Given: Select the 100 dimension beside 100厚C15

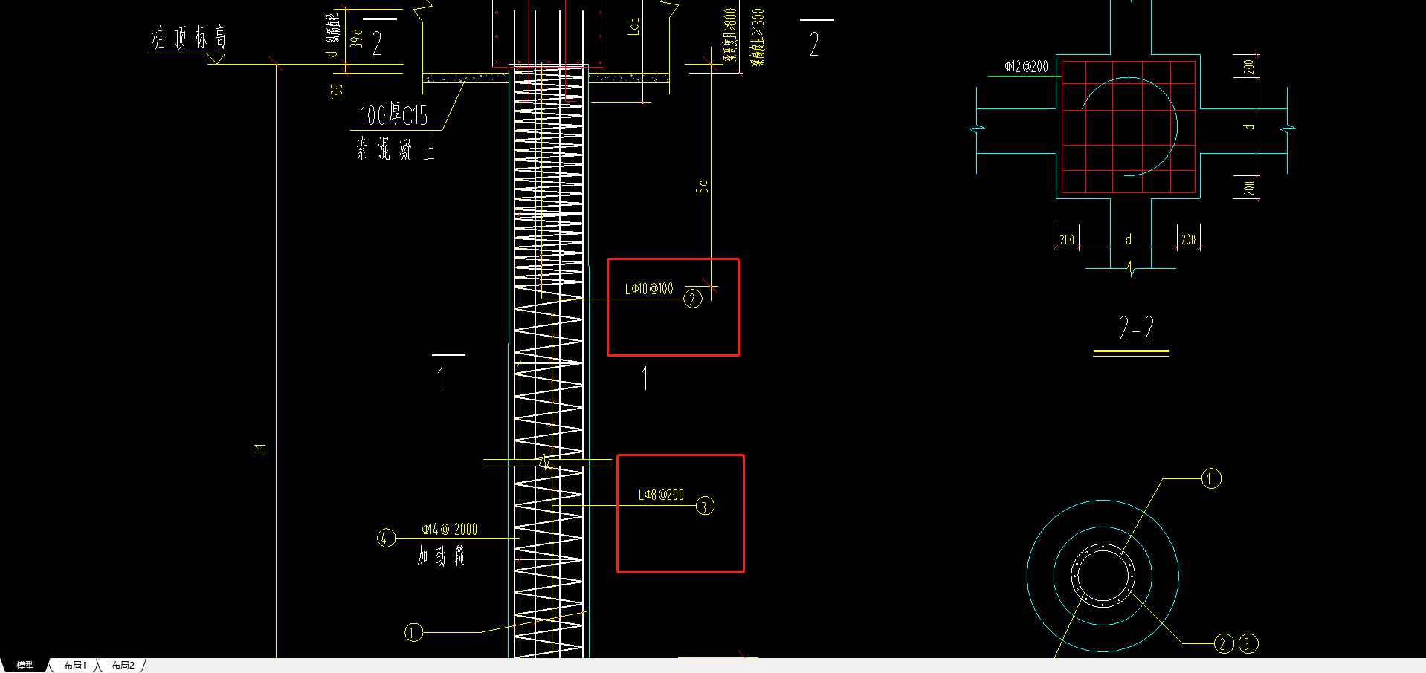Looking at the screenshot, I should pos(336,91).
